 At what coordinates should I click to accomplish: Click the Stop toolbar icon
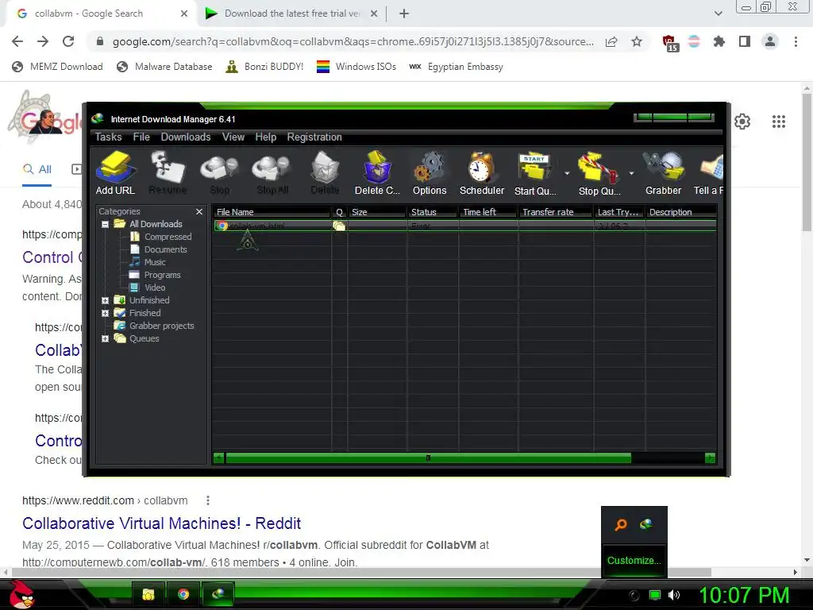pos(220,173)
